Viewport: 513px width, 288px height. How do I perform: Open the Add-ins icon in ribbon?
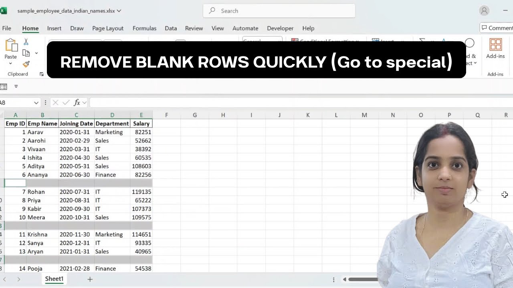point(495,45)
